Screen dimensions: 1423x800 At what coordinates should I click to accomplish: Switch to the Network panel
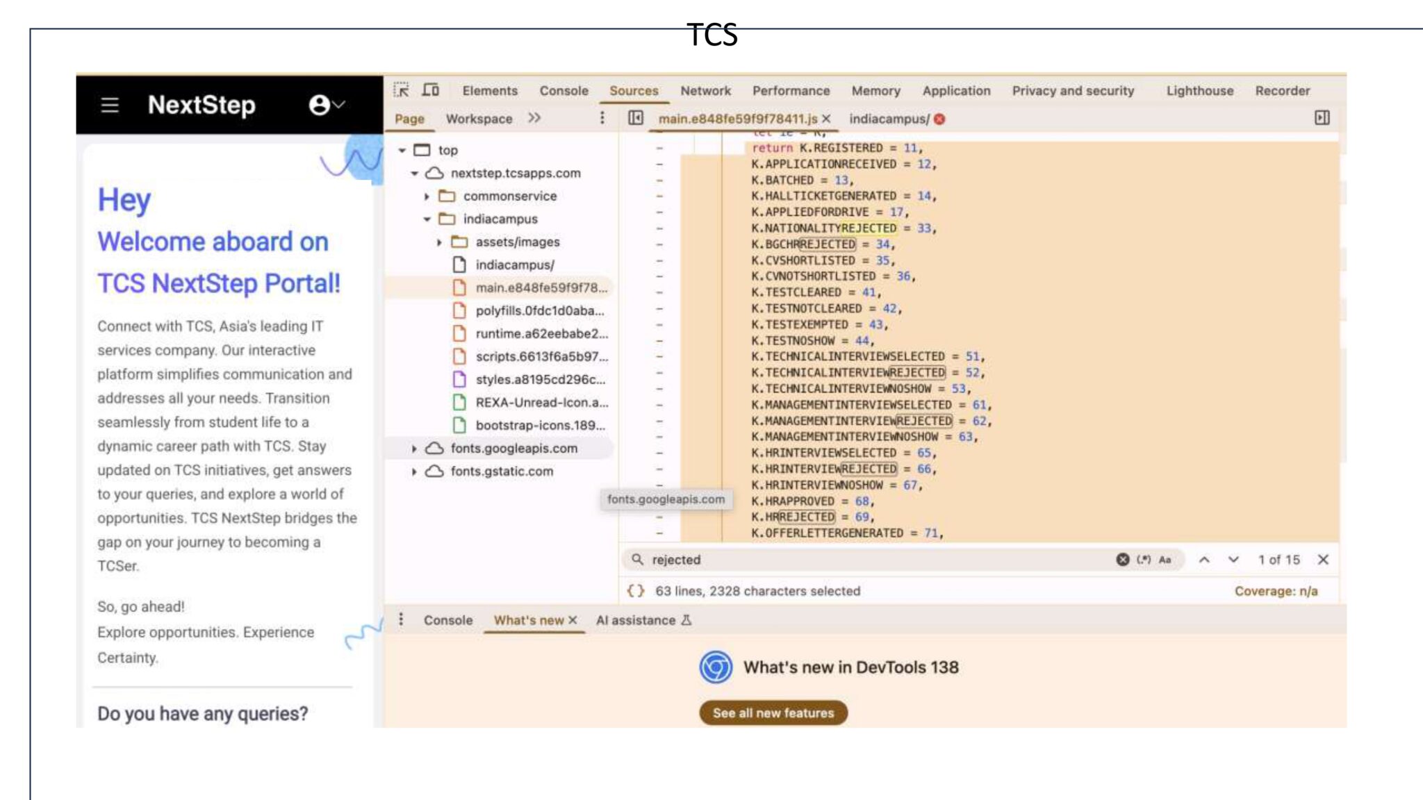tap(705, 91)
